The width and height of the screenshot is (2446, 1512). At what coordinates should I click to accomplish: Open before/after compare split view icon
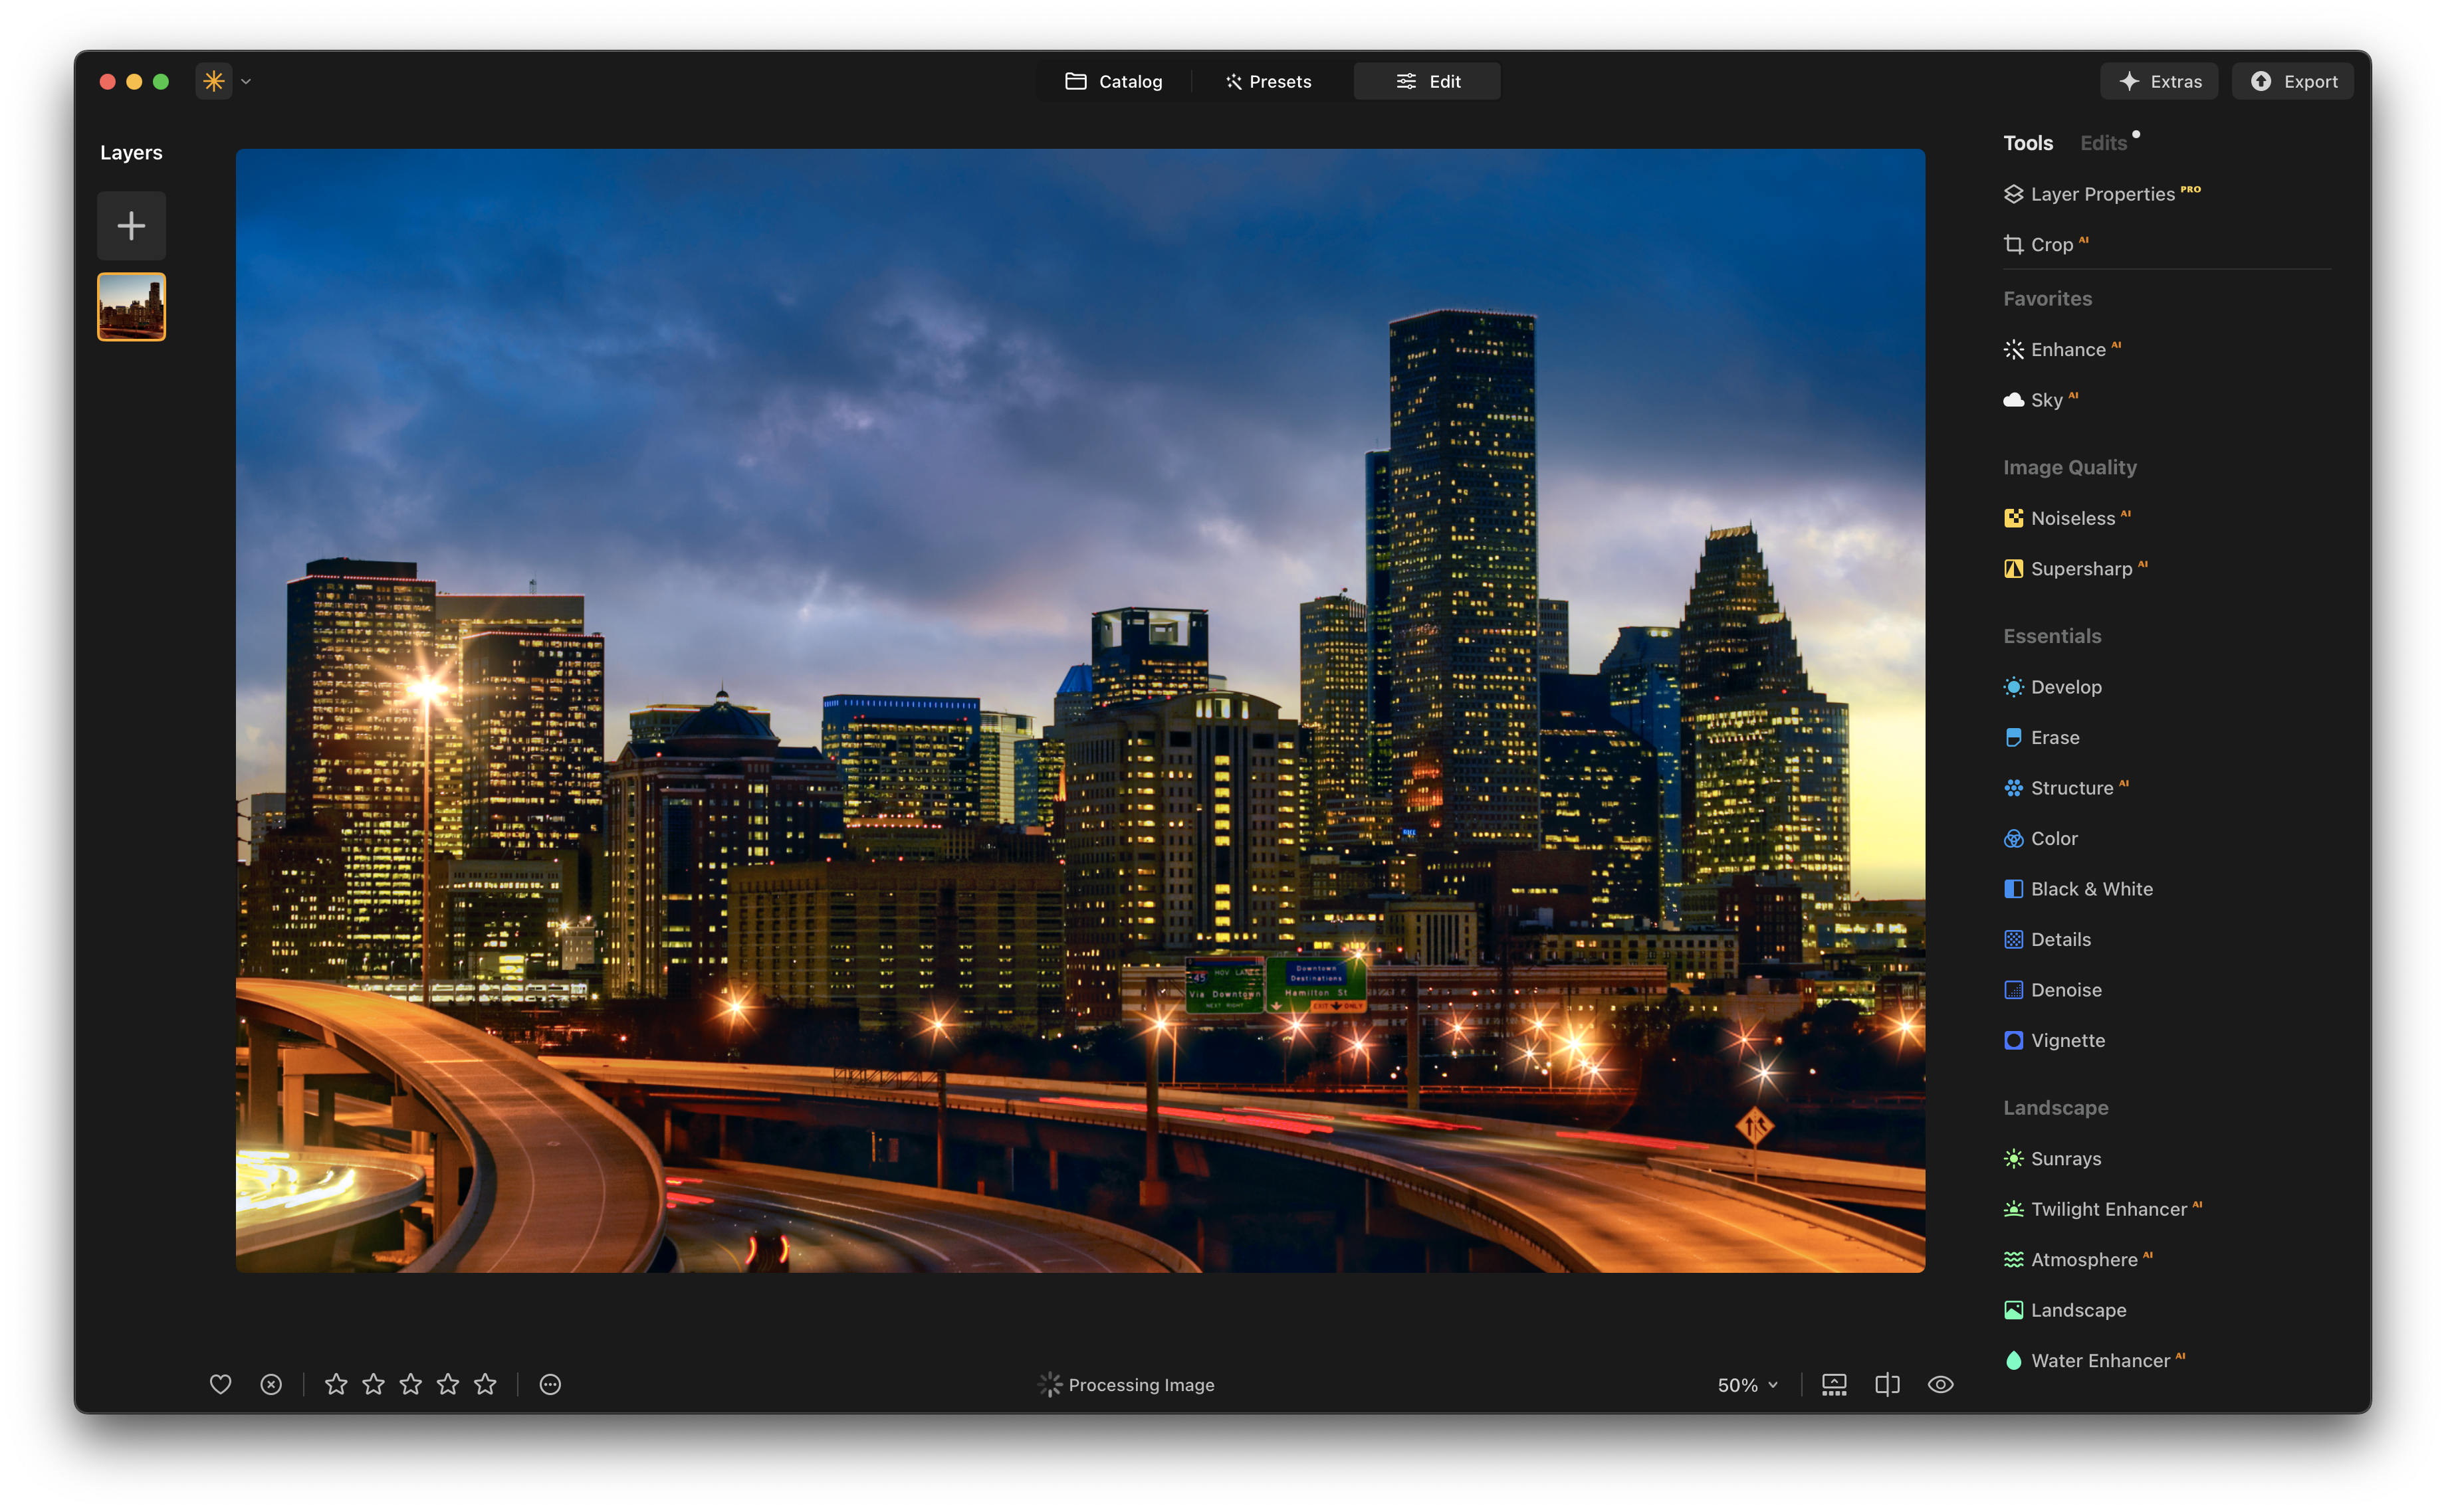click(x=1887, y=1384)
